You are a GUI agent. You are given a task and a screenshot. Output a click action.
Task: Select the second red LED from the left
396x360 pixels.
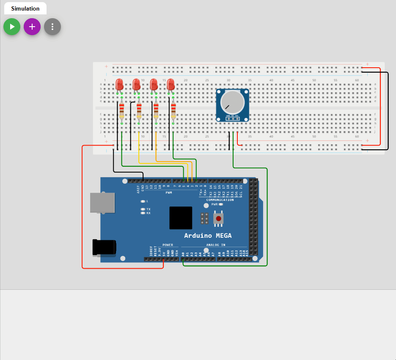(136, 84)
